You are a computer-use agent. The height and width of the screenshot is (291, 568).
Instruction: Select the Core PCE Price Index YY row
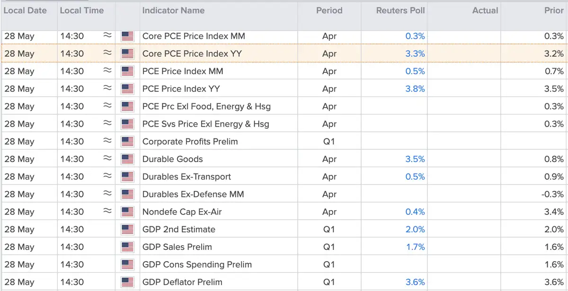(284, 54)
